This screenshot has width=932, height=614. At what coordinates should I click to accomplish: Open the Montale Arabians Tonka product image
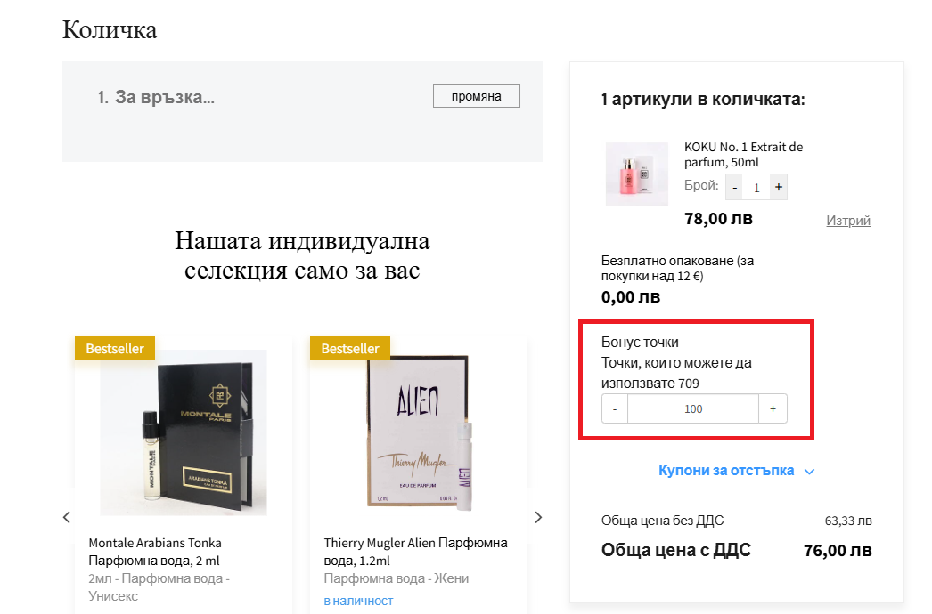pyautogui.click(x=183, y=432)
